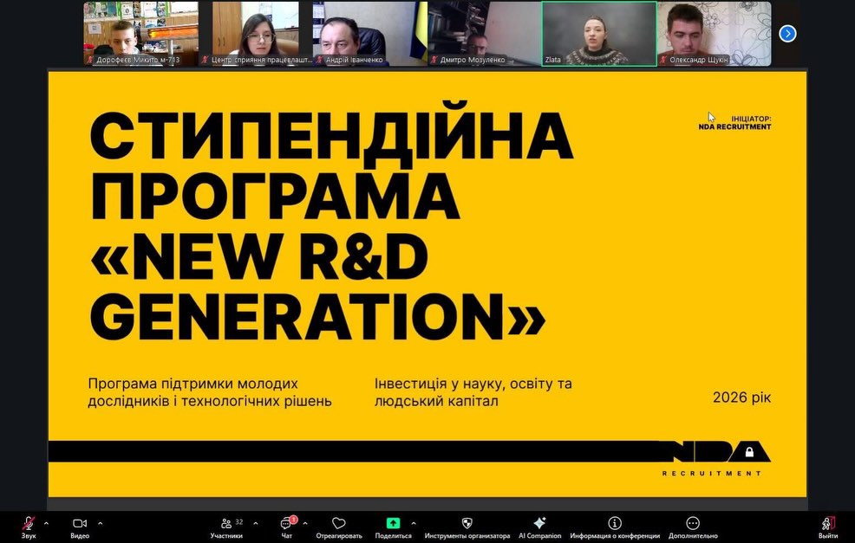Expand sharing options arrow beside Поделиться
Screen dimensions: 855x543
(413, 523)
